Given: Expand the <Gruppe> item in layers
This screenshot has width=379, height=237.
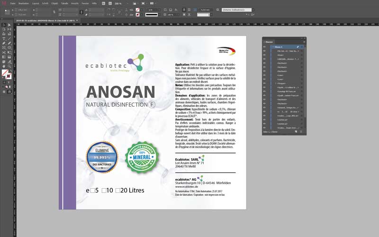Looking at the screenshot, I should point(276,83).
